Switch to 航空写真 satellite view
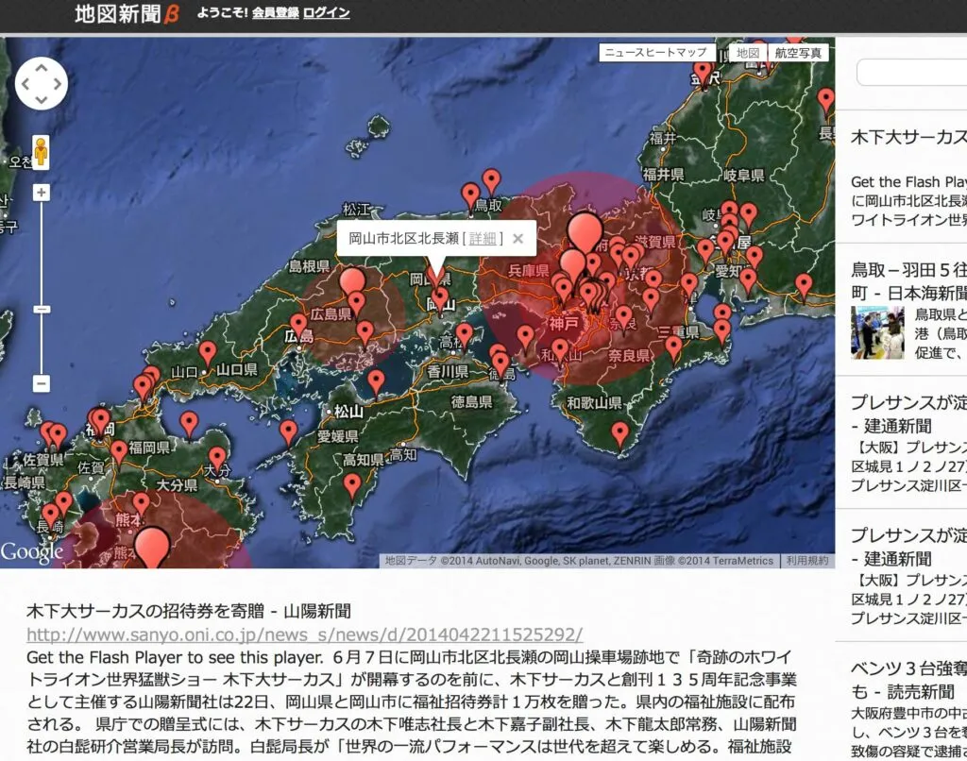 (798, 53)
